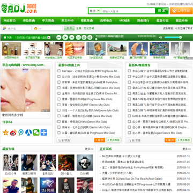Click the 登录 login button
This screenshot has width=193, height=193.
pos(69,28)
